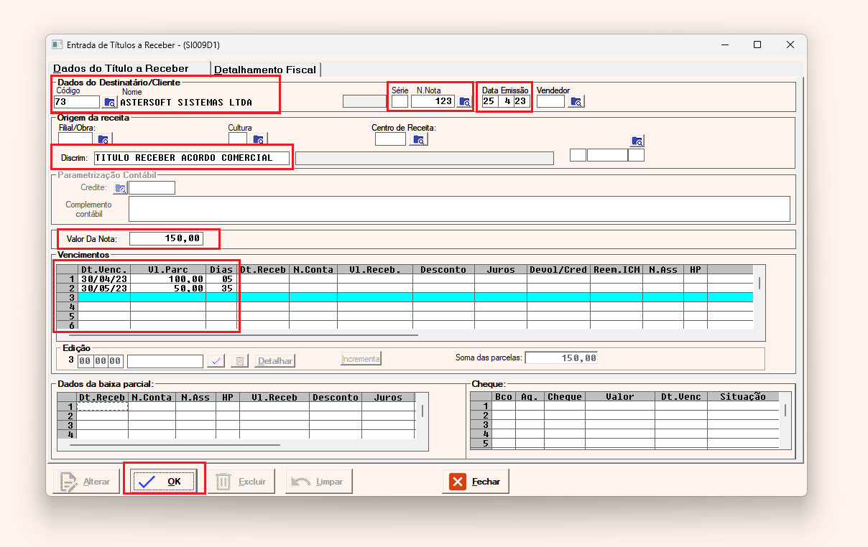Click the Devol/Cred column header
This screenshot has width=868, height=547.
tap(558, 269)
